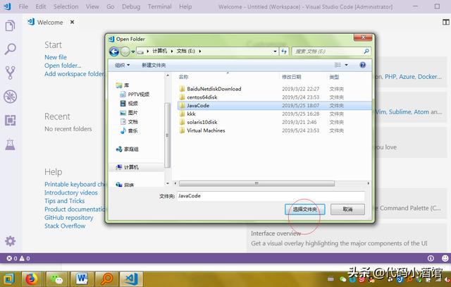The width and height of the screenshot is (451, 287).
Task: Click 文档 library in navigation pane
Action: coord(129,122)
